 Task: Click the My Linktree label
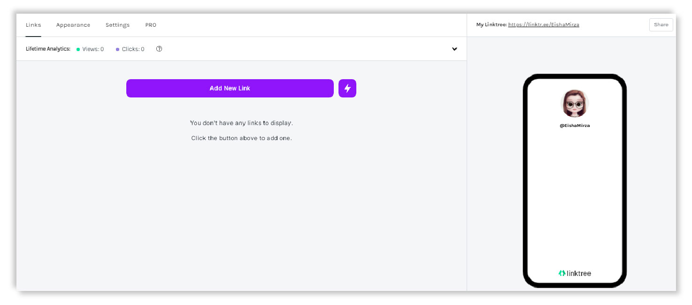(x=491, y=24)
